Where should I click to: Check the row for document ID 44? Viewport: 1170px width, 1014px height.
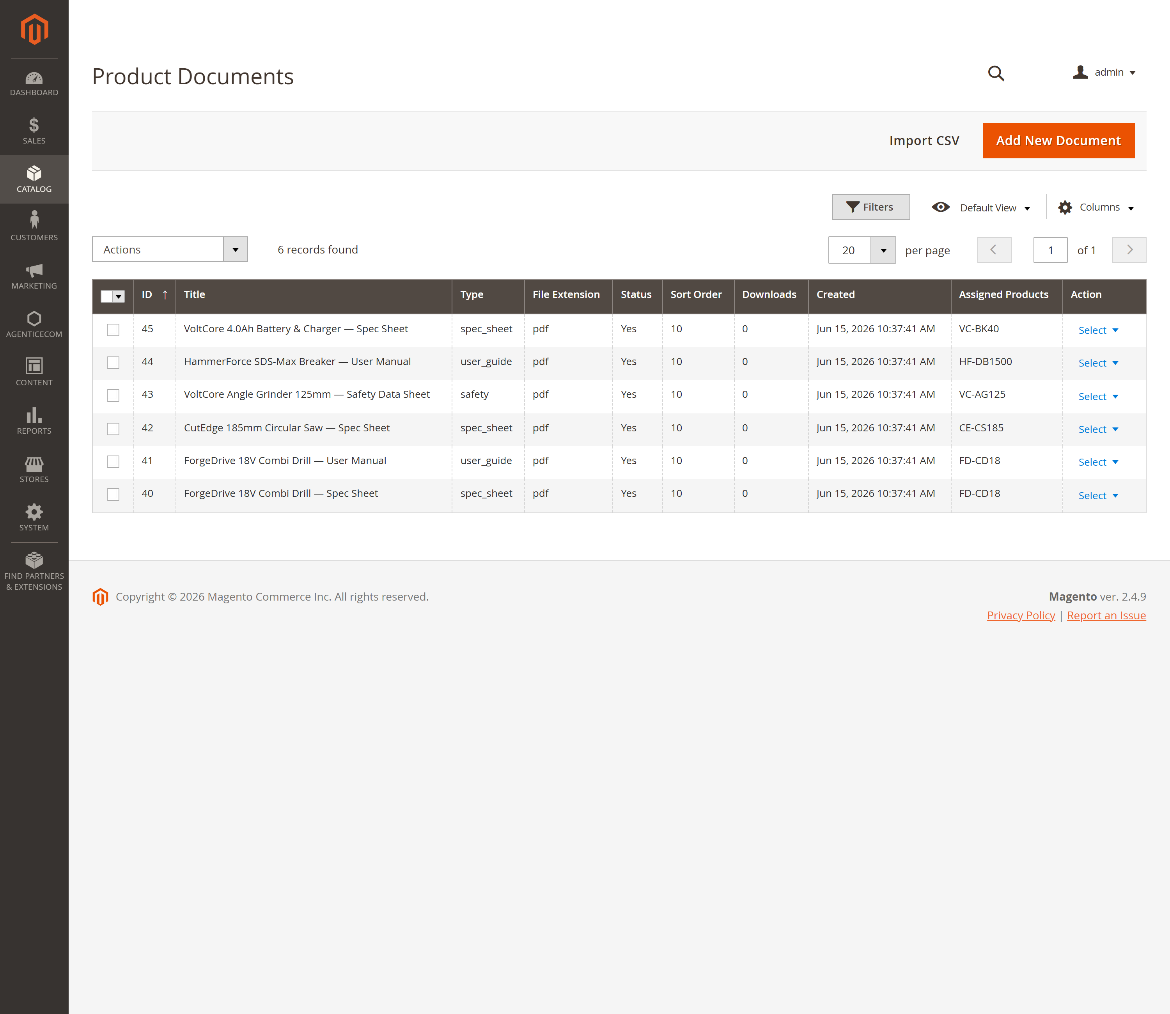(x=113, y=363)
